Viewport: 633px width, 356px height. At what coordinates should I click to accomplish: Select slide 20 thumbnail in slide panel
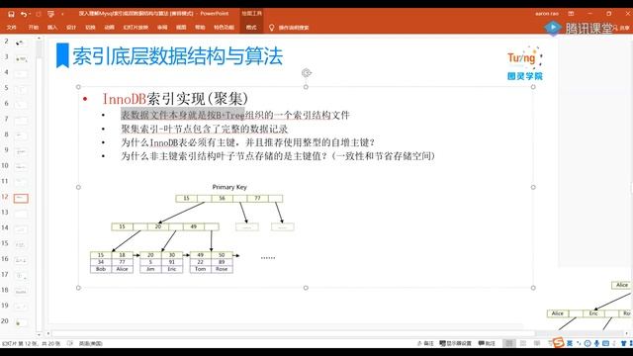[21, 322]
